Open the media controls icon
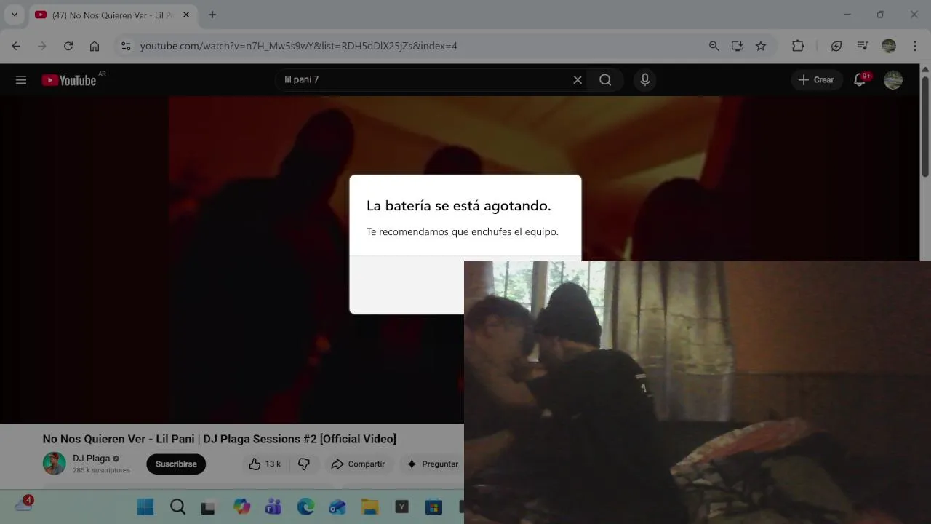Screen dimensions: 931x524 (x=863, y=46)
